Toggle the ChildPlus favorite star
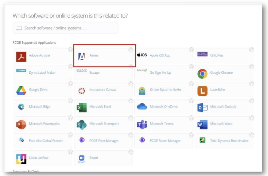268x176 pixels. pos(252,50)
